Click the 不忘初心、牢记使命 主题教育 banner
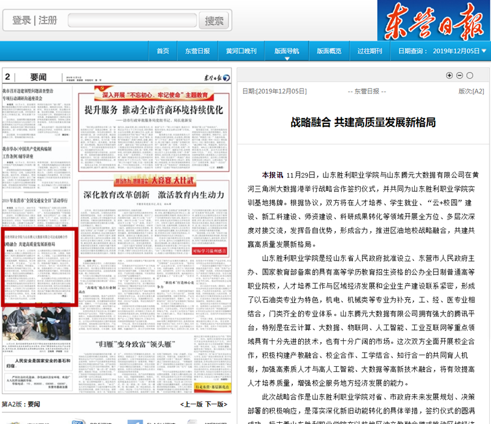 (155, 95)
